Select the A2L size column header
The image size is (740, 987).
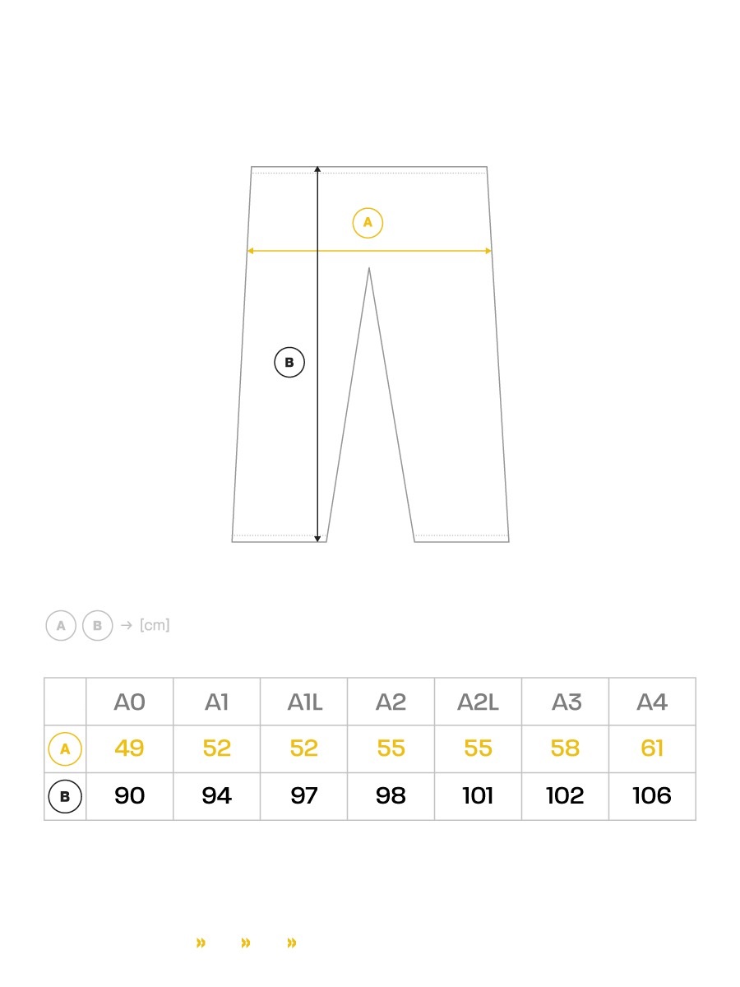coord(478,702)
